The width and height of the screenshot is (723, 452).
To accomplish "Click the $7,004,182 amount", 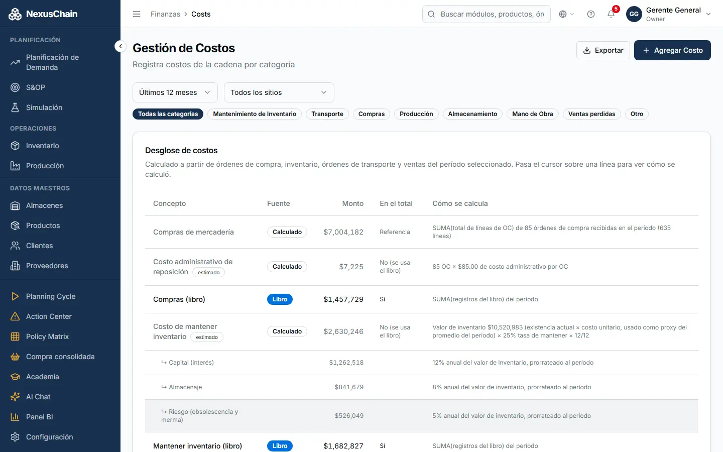I will point(343,232).
